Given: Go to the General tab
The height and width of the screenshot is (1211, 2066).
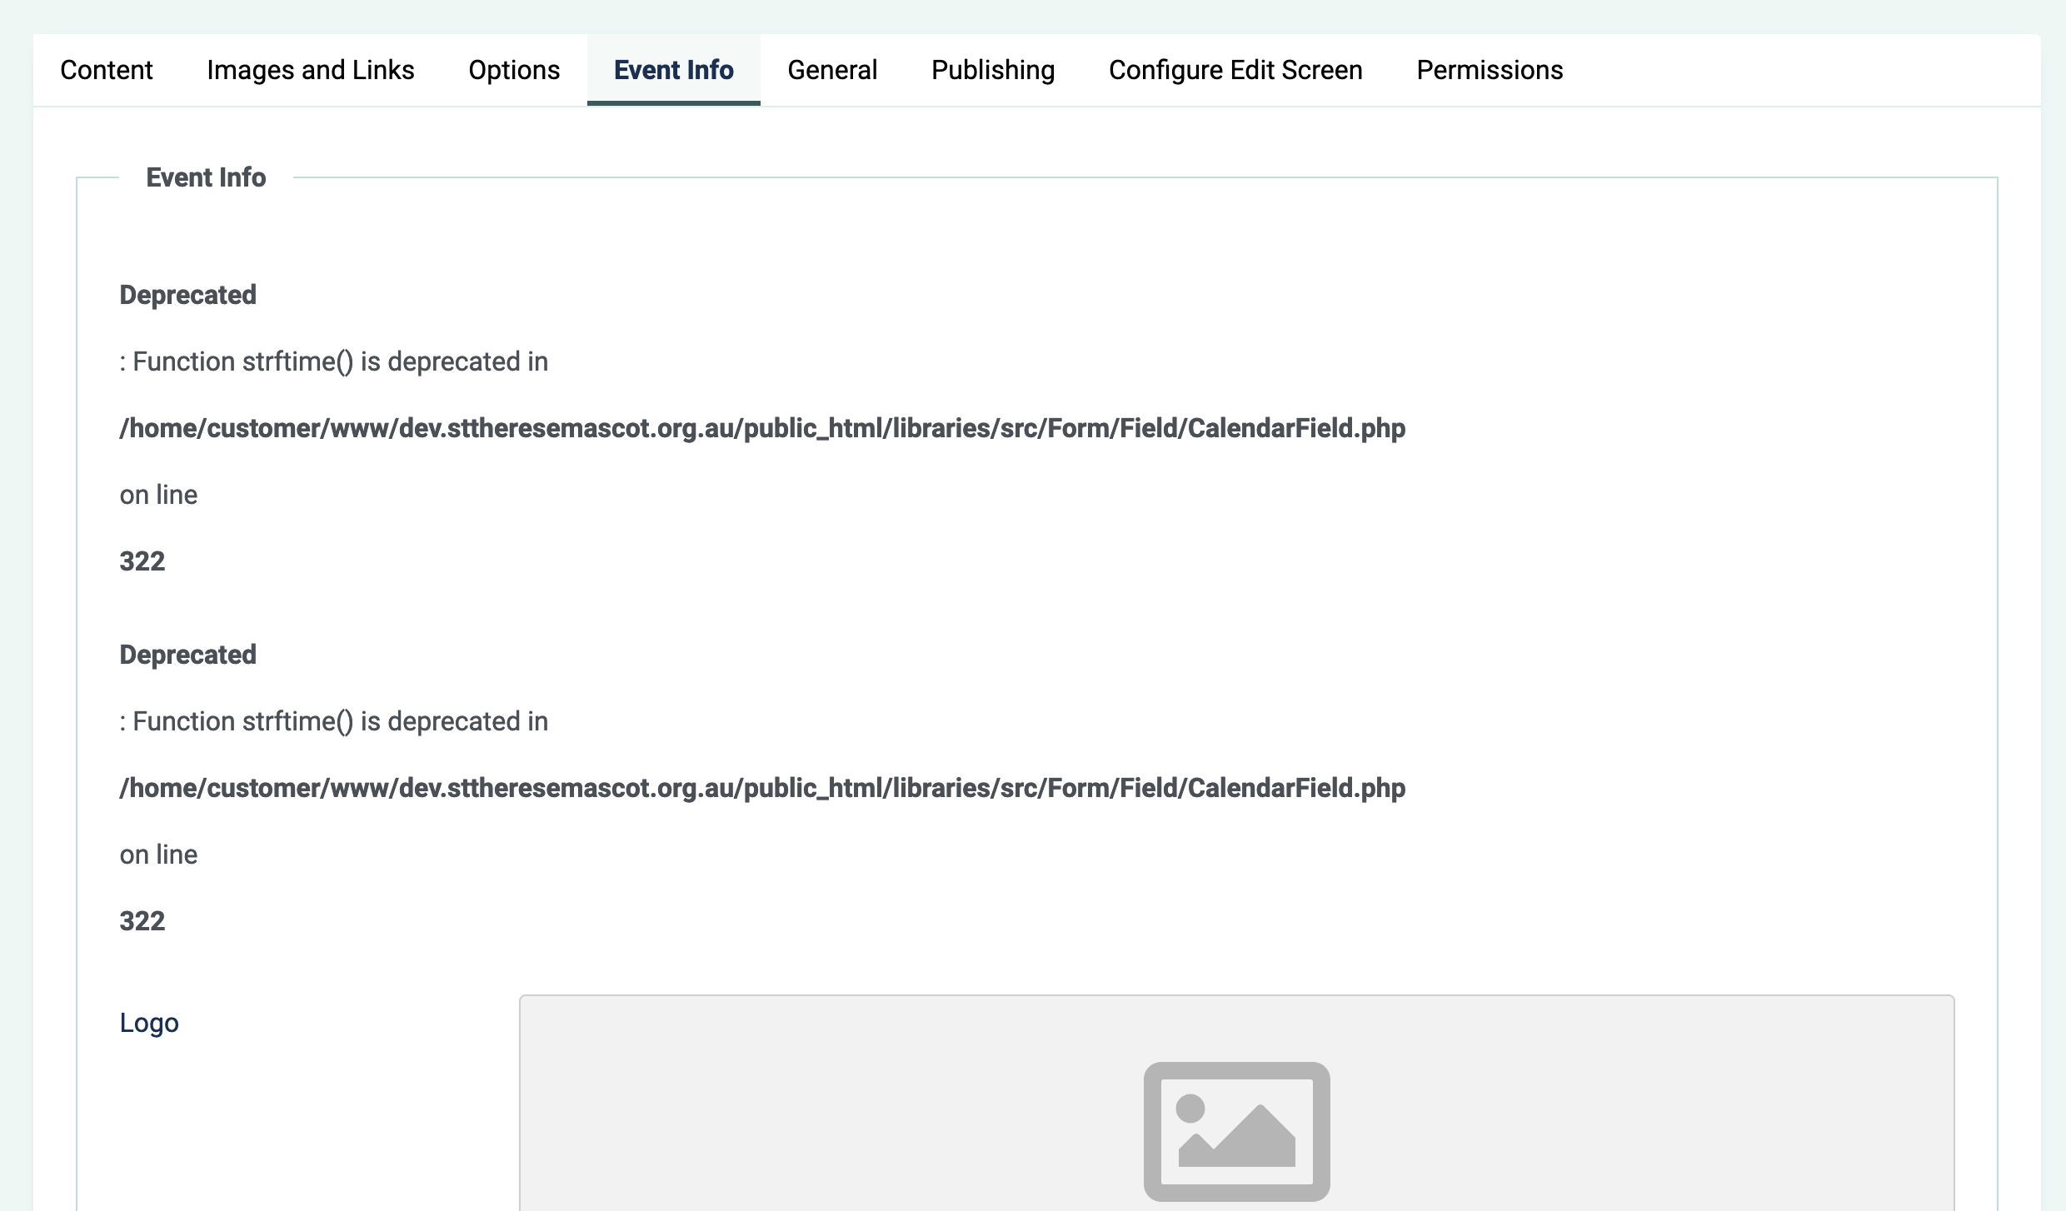Looking at the screenshot, I should (x=832, y=70).
